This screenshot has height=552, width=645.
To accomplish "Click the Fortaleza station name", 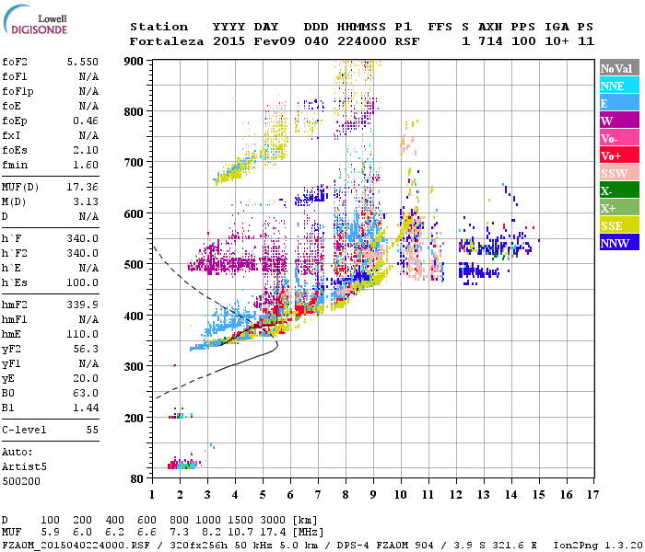I will click(x=167, y=41).
